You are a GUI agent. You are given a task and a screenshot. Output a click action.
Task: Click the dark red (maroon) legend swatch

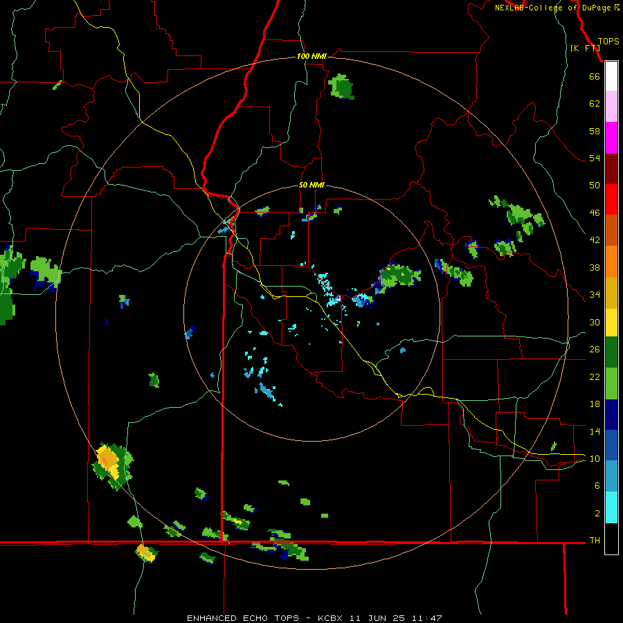611,169
